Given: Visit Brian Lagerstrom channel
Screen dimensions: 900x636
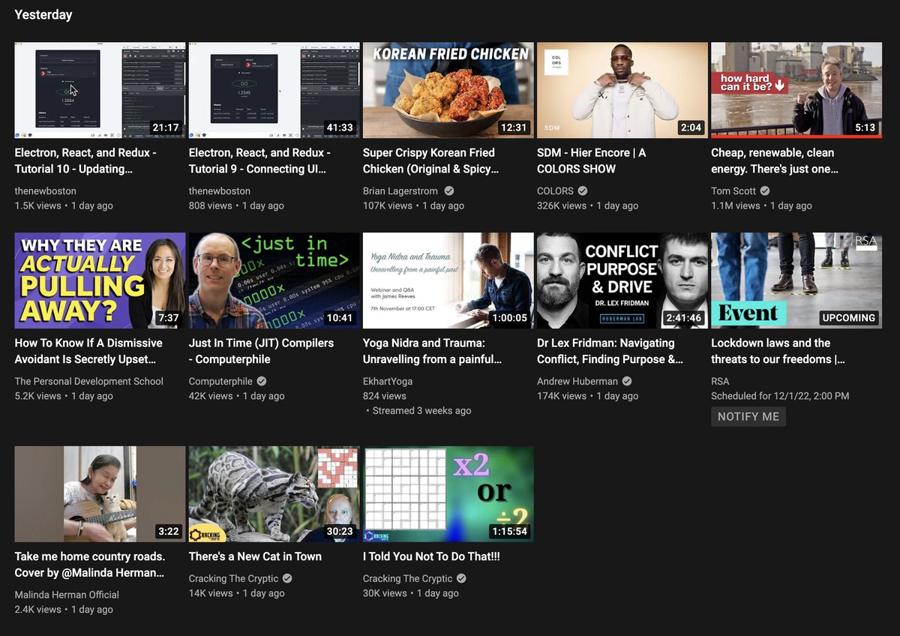Looking at the screenshot, I should pos(400,190).
